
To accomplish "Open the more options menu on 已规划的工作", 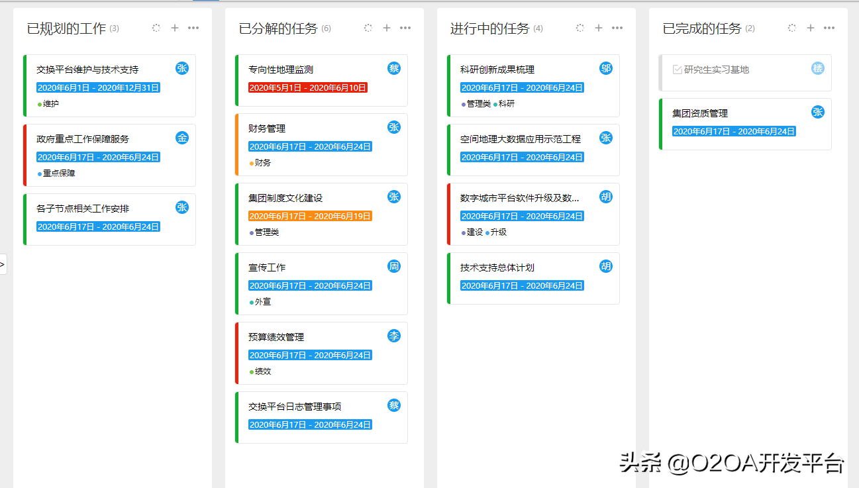I will tap(193, 28).
